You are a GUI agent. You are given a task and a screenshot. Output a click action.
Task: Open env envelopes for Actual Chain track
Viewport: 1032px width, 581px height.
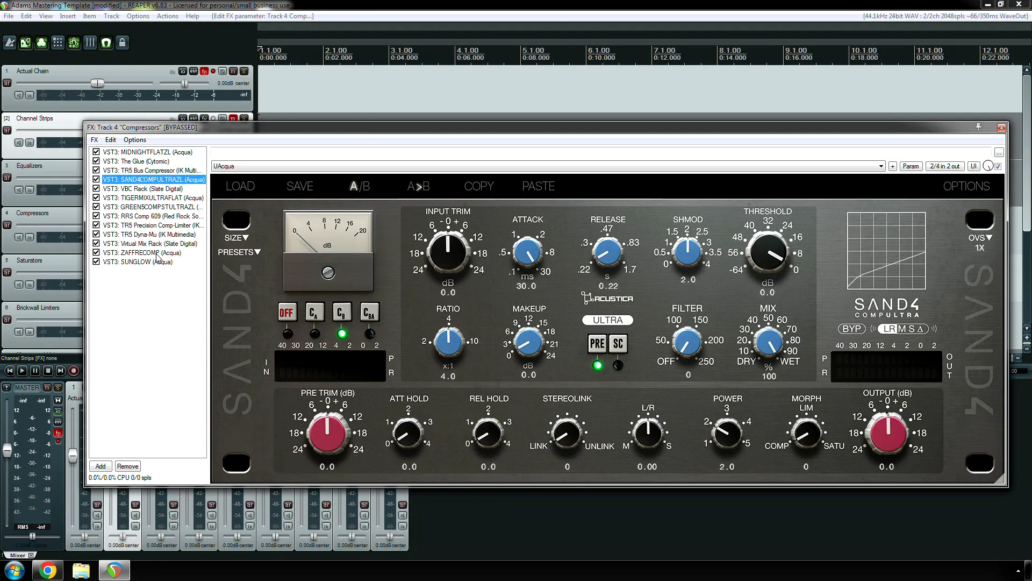coord(193,71)
